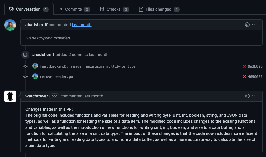
Task: Open the Conversation tab
Action: [29, 9]
